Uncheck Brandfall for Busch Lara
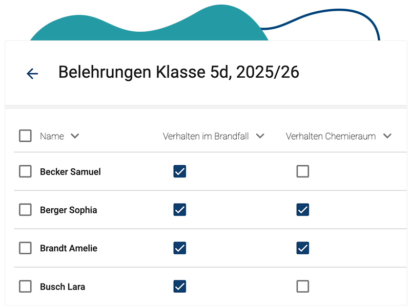 (180, 287)
